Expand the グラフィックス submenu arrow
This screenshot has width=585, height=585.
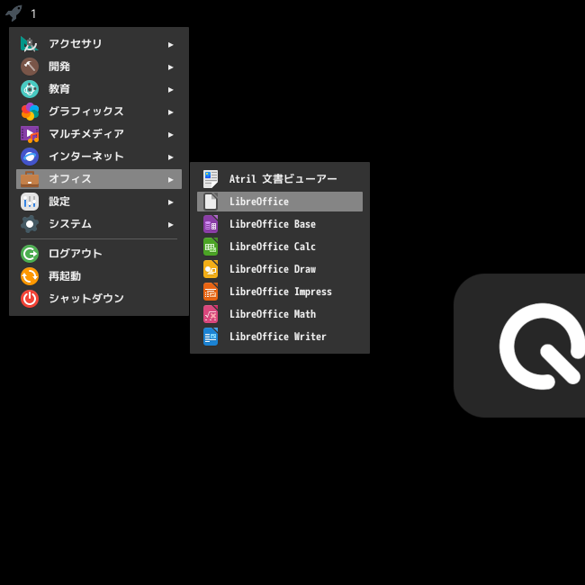point(170,112)
